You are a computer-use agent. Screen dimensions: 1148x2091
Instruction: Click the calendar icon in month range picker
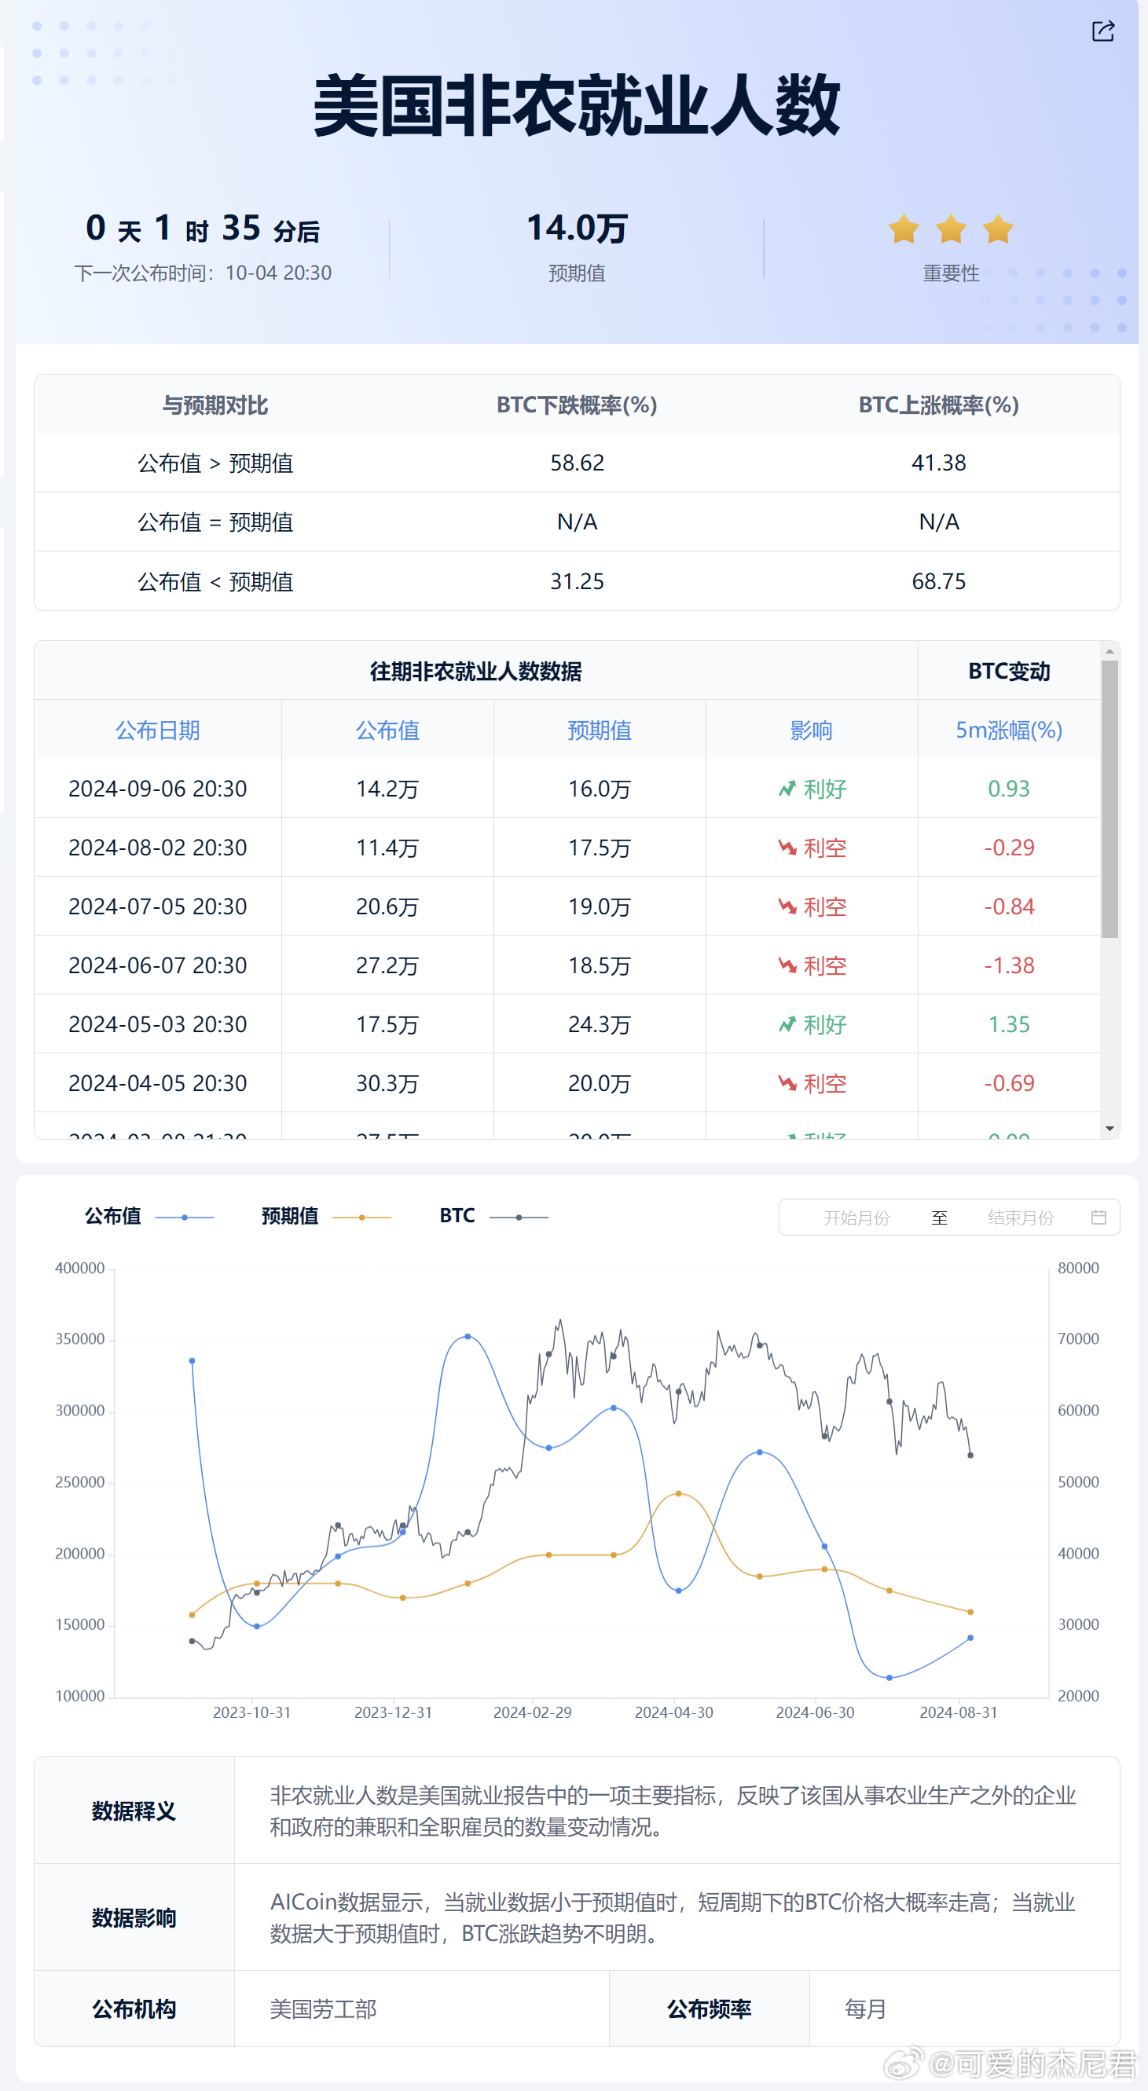tap(1098, 1217)
